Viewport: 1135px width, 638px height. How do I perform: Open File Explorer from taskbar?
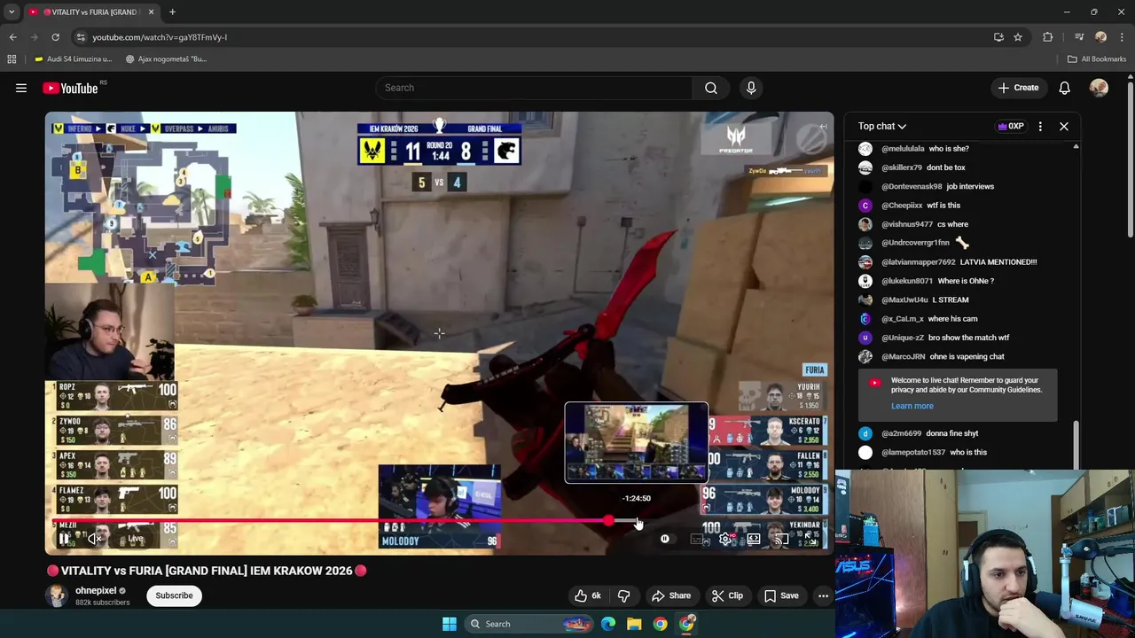click(x=634, y=624)
